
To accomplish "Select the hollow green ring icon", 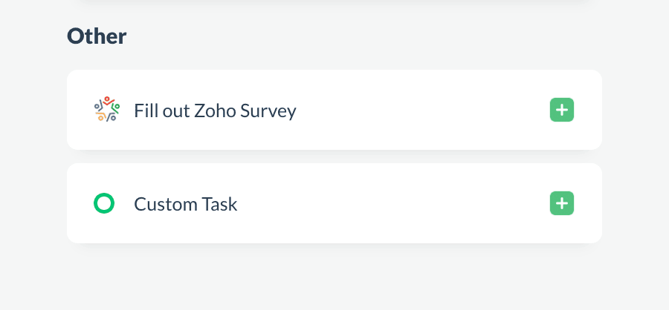I will tap(104, 203).
